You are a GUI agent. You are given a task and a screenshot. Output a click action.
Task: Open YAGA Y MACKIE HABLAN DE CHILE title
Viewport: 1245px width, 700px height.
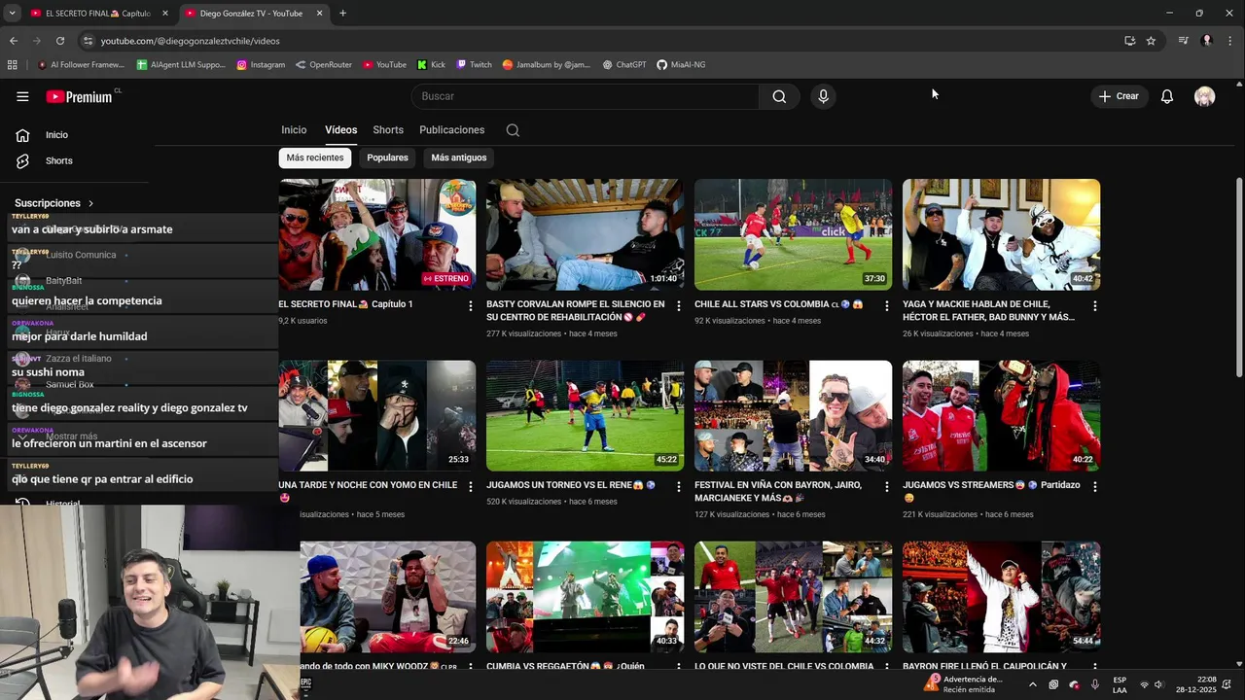tap(988, 311)
